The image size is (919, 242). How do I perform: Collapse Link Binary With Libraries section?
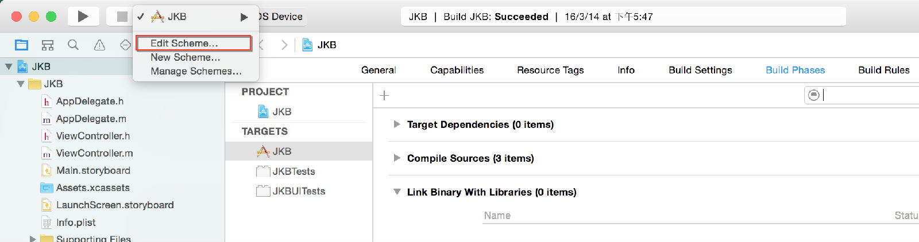coord(396,192)
